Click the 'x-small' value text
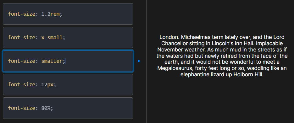294x123 pixels. pyautogui.click(x=52, y=37)
